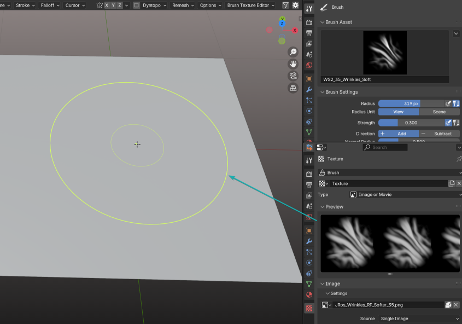Viewport: 462px width, 324px height.
Task: Open the Remesh popover
Action: point(183,5)
